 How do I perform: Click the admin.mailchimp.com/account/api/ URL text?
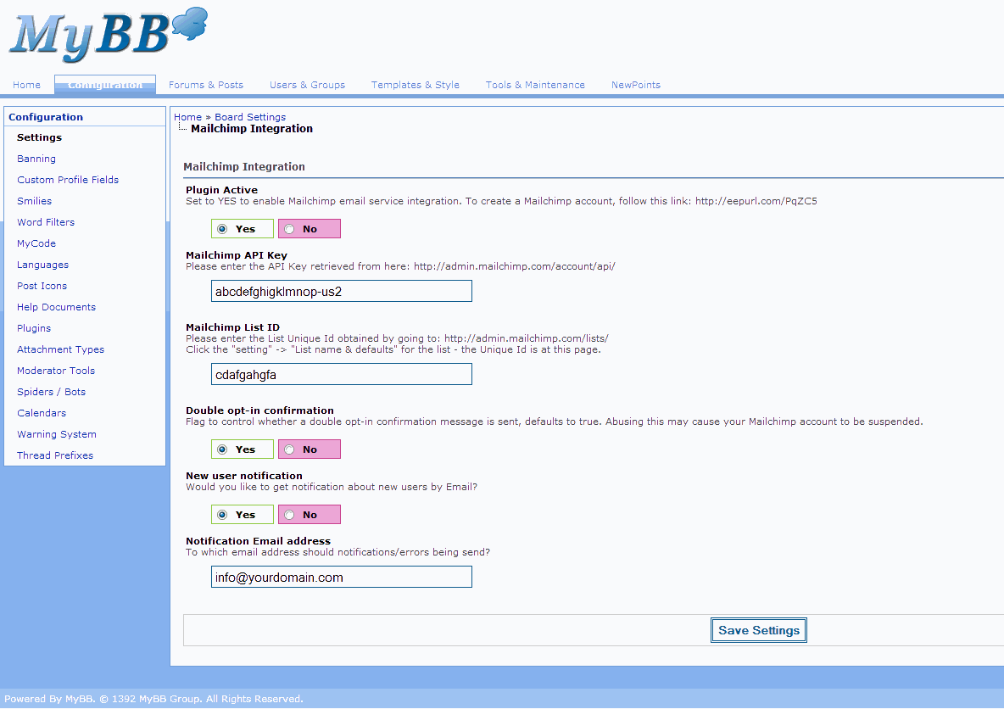[x=514, y=266]
